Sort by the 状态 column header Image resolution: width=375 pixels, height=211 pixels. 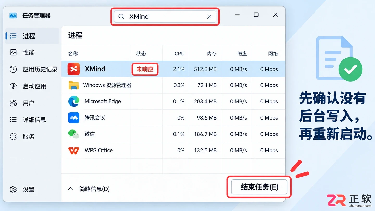coord(141,54)
